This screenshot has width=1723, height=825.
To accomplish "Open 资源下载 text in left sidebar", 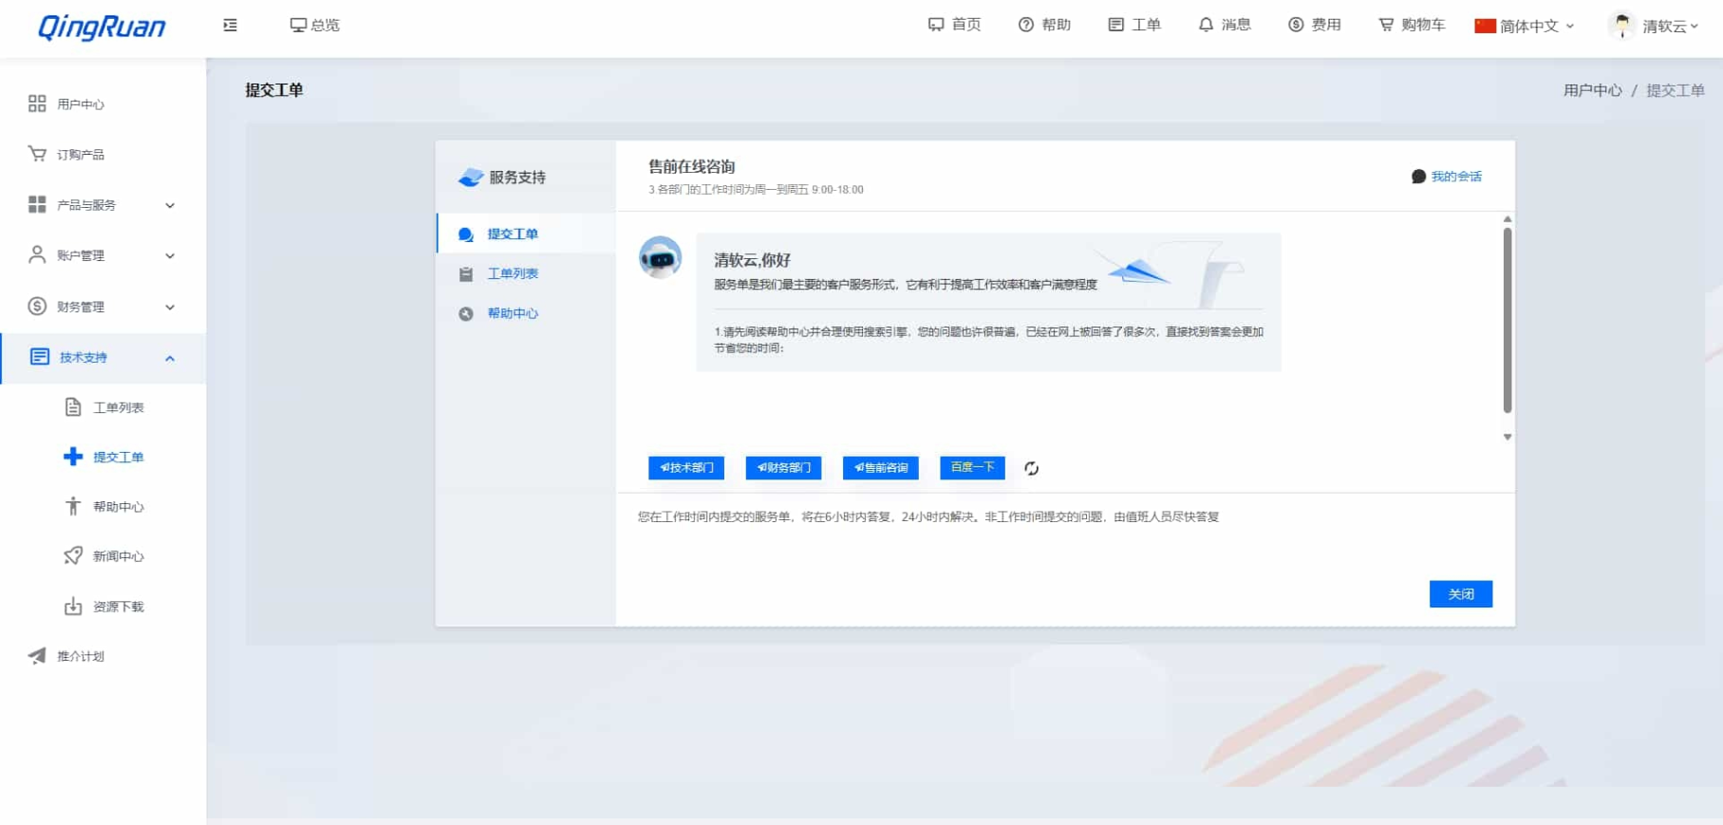I will [x=119, y=607].
